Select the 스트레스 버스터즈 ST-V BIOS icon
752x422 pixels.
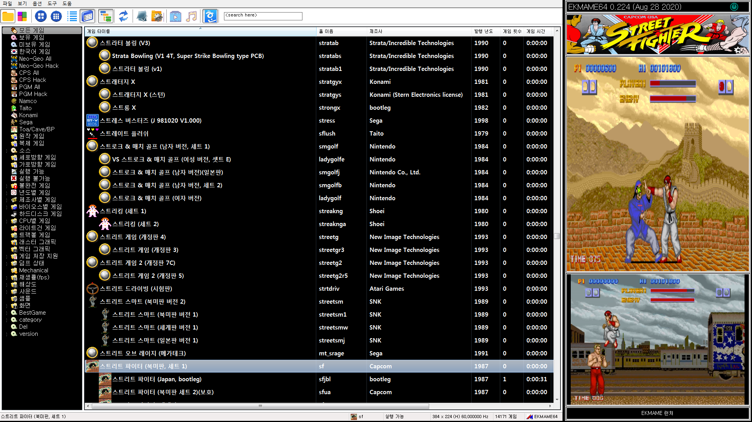(x=92, y=120)
